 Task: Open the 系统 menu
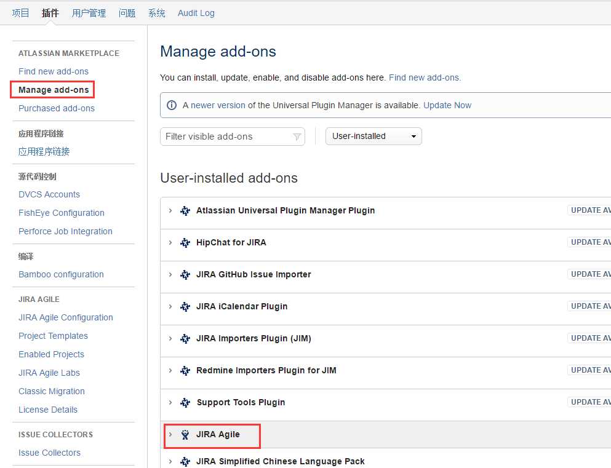(157, 13)
